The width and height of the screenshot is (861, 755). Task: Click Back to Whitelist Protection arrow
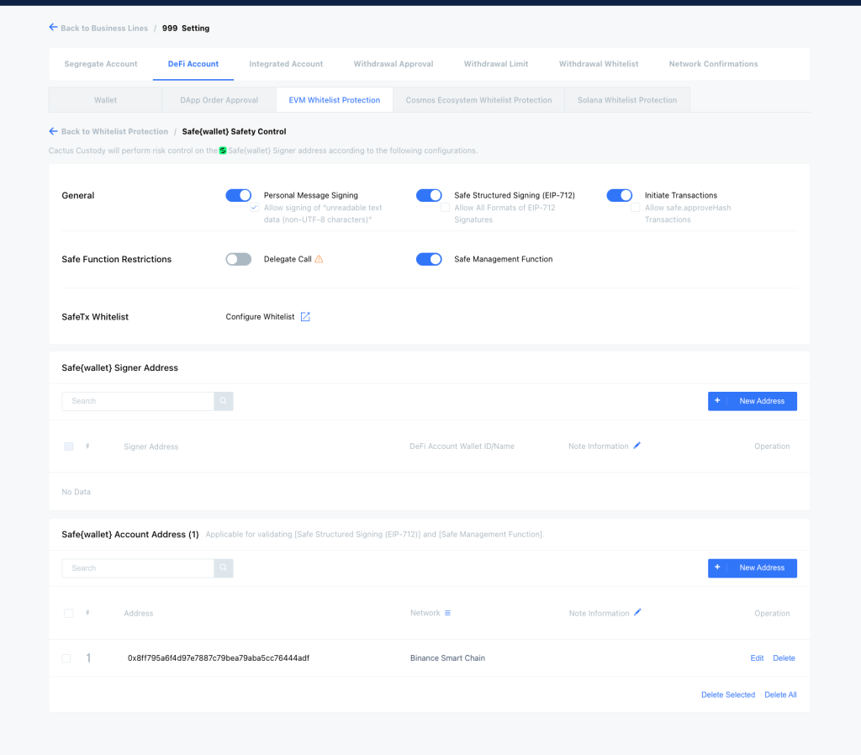click(x=54, y=131)
